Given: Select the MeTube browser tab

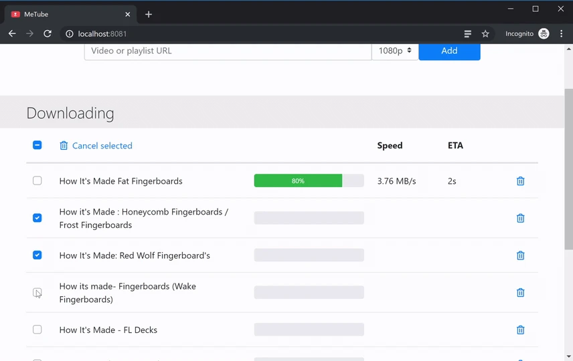Looking at the screenshot, I should 67,14.
